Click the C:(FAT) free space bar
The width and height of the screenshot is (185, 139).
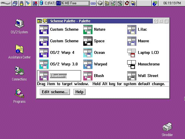pyautogui.click(x=73, y=3)
